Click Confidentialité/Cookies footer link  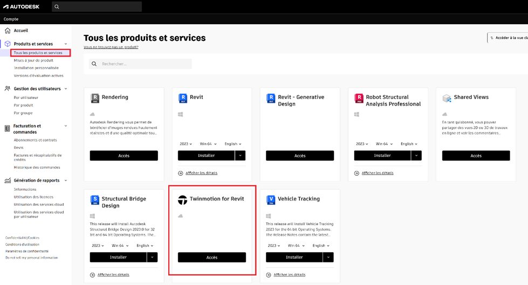22,238
